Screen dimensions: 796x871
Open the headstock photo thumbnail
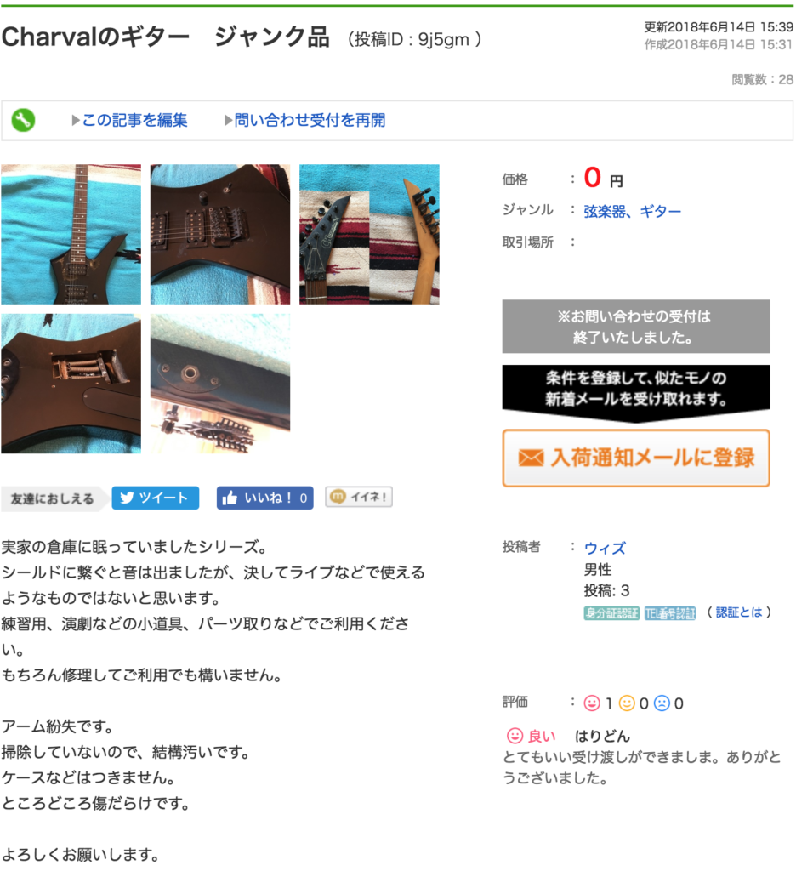[369, 234]
